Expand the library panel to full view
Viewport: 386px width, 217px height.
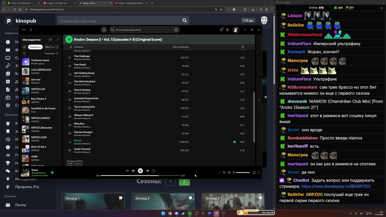tap(57, 39)
